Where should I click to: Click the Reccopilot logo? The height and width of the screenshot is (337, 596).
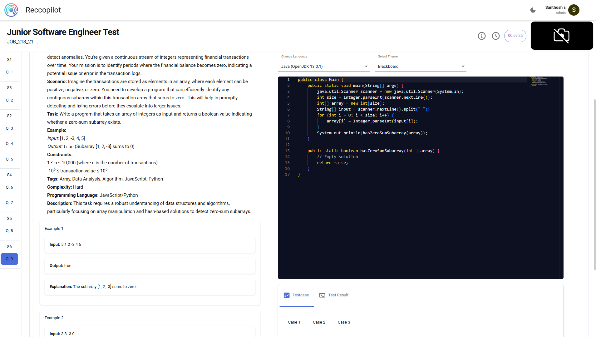click(x=11, y=10)
